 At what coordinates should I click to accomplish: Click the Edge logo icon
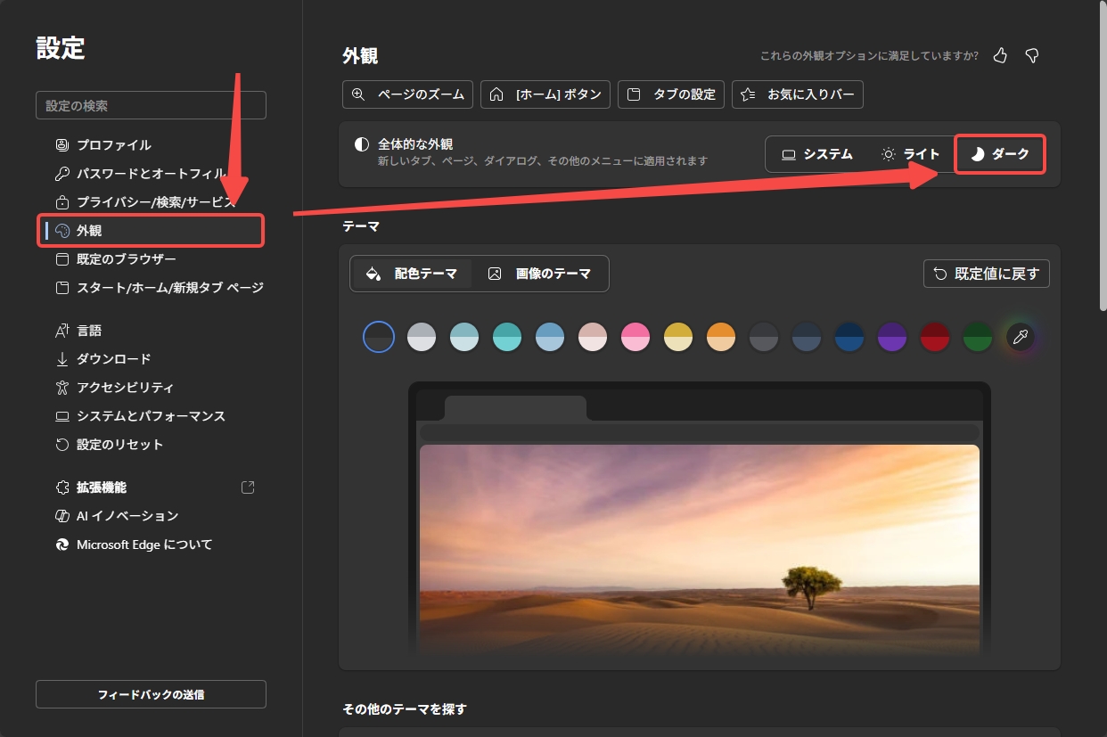[62, 545]
